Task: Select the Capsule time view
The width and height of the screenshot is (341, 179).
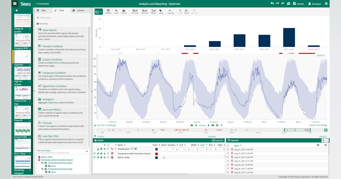Action: click(x=124, y=11)
